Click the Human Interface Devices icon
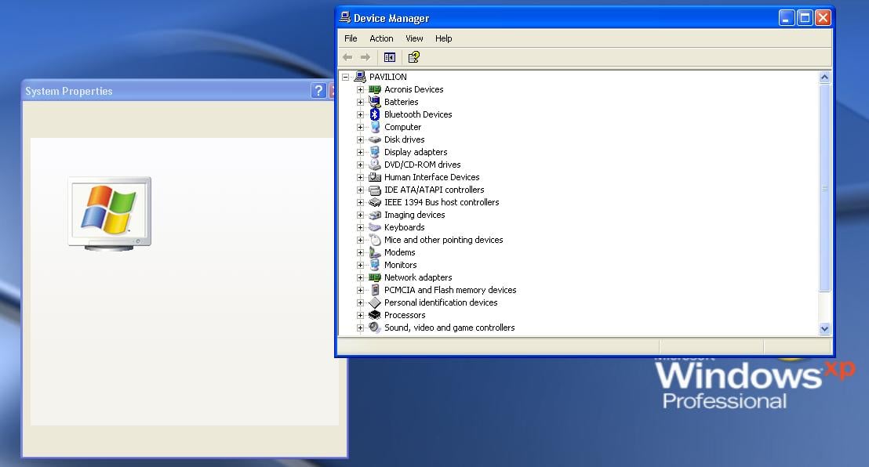 (x=375, y=177)
